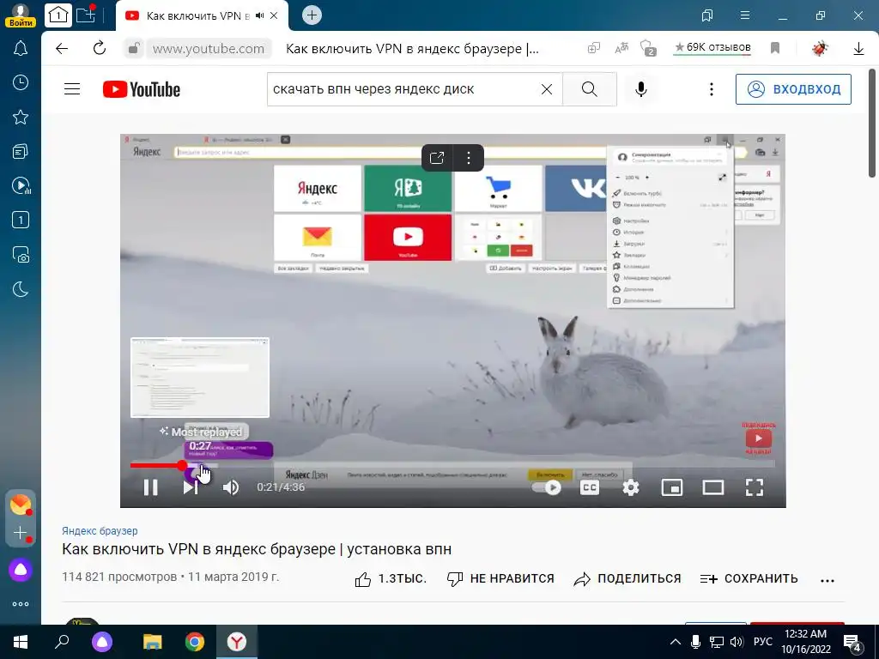Click СОХРАНИТЬ save to playlist

click(x=749, y=579)
